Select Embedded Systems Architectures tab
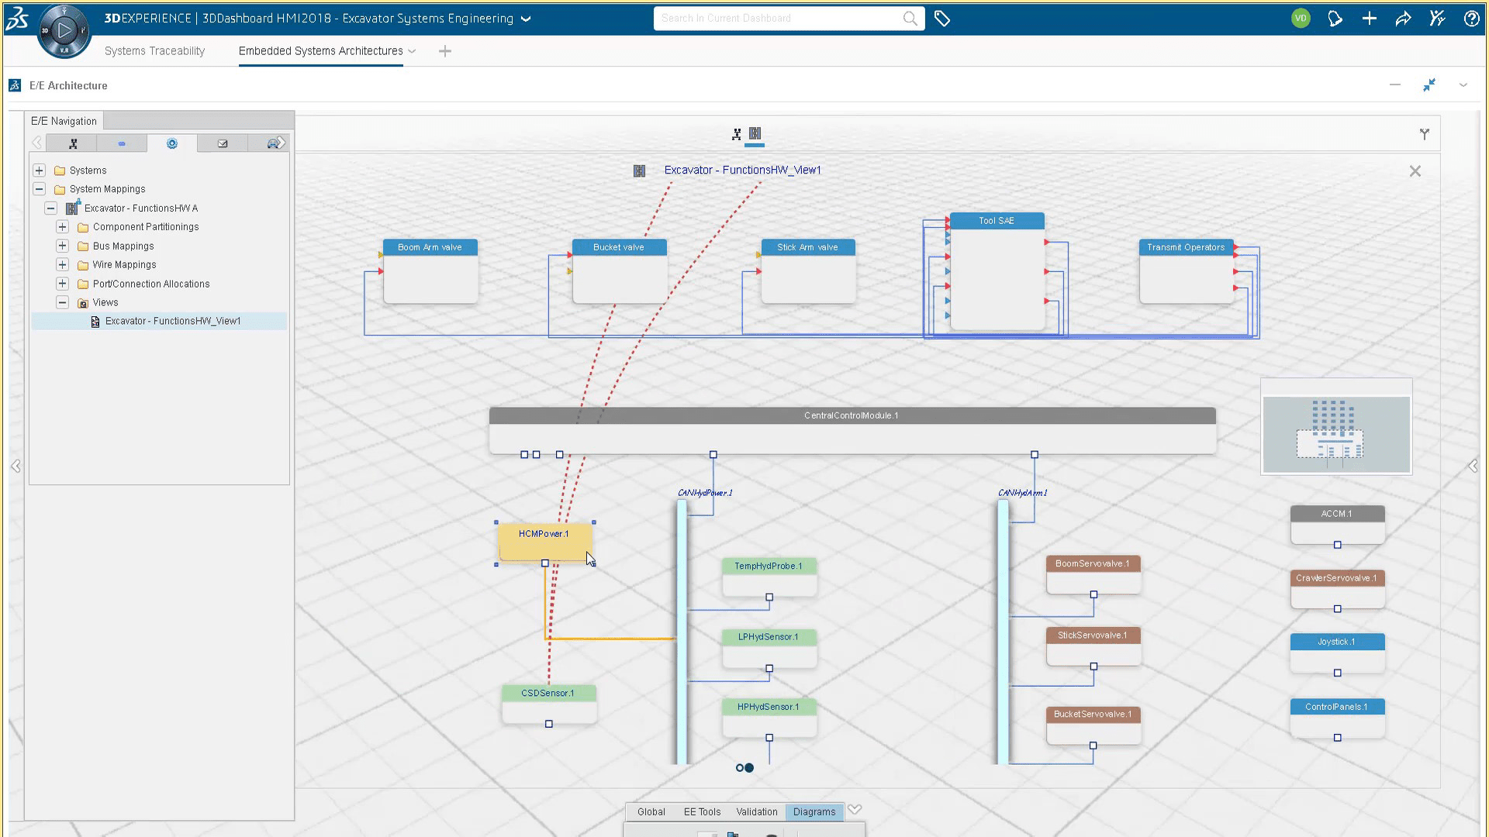 (320, 51)
